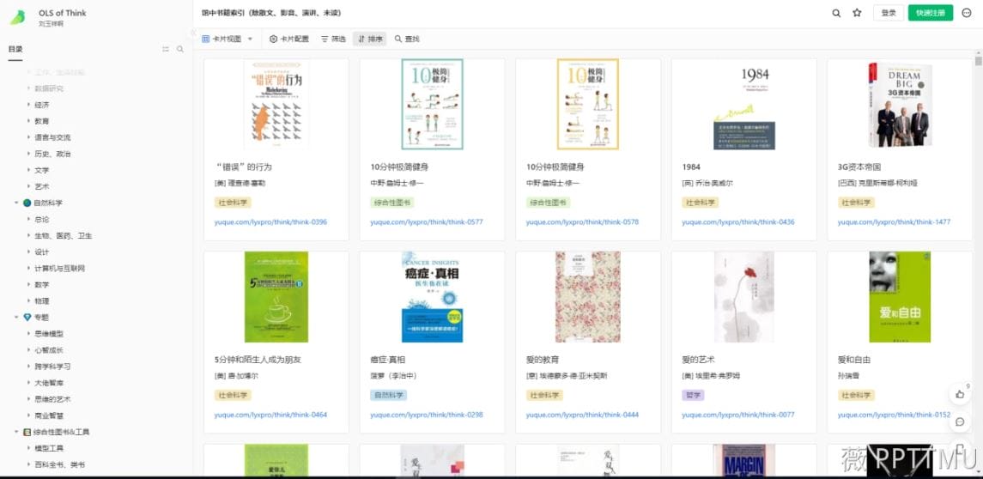Click the book icon beside 综合性图书&工具

[27, 432]
